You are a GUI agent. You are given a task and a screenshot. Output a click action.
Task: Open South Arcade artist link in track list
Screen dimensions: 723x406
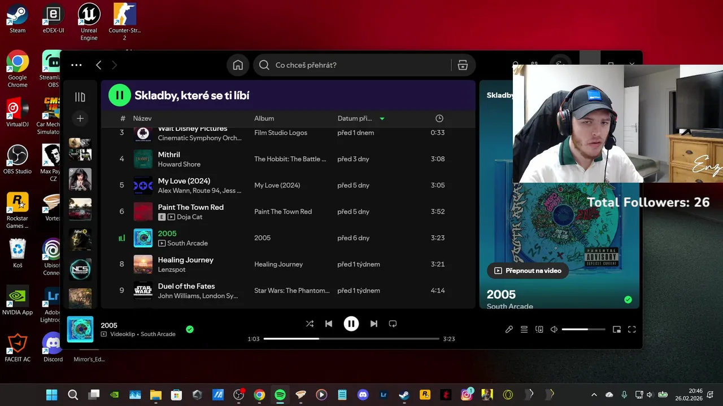click(x=188, y=243)
